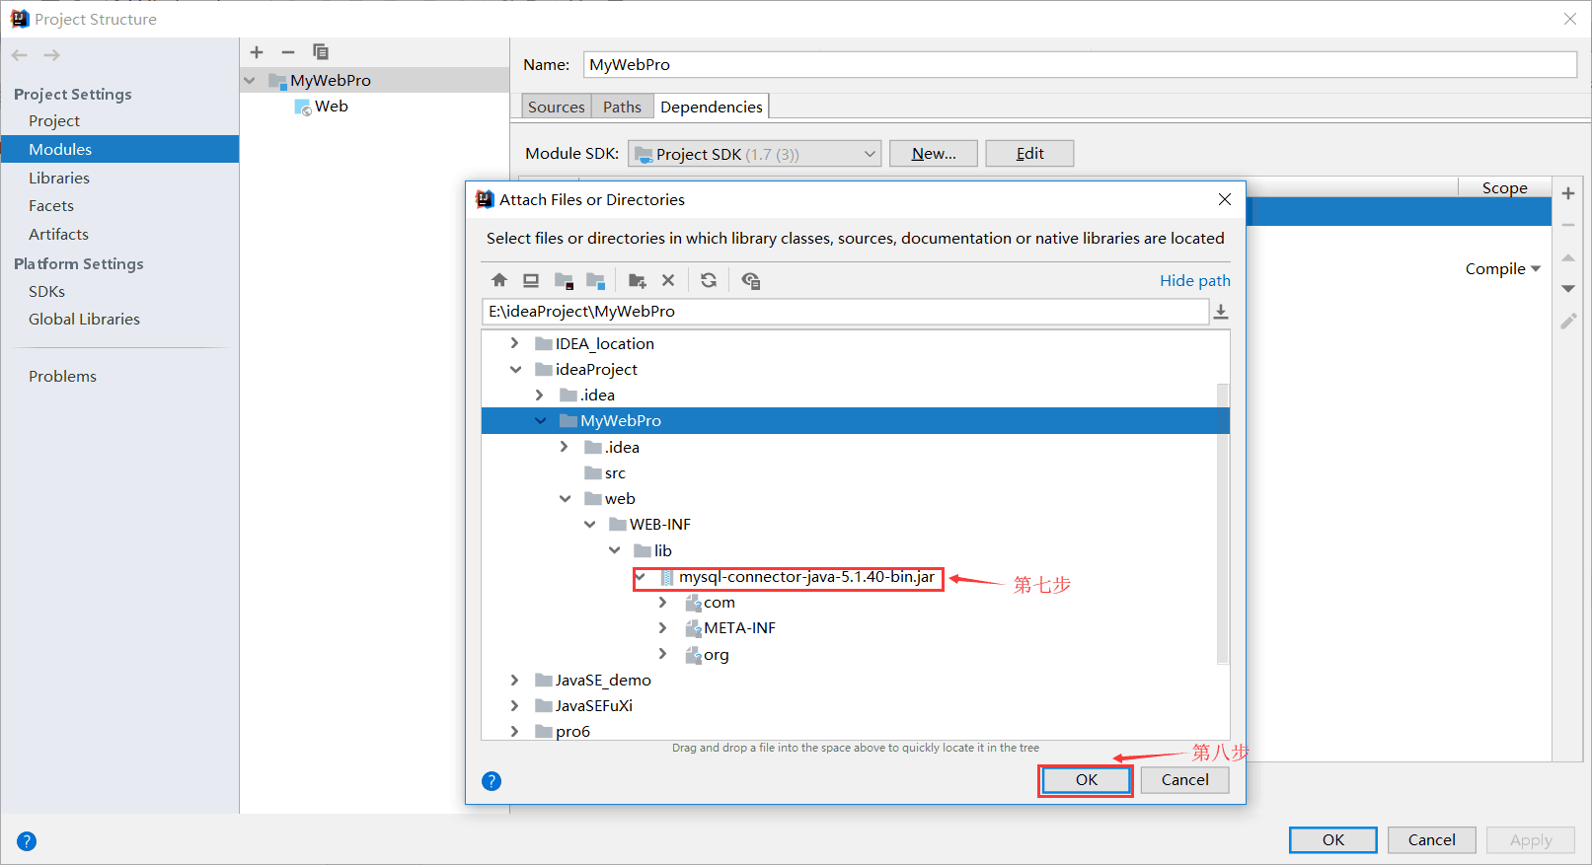Open Project settings section
The image size is (1592, 865).
coord(54,121)
